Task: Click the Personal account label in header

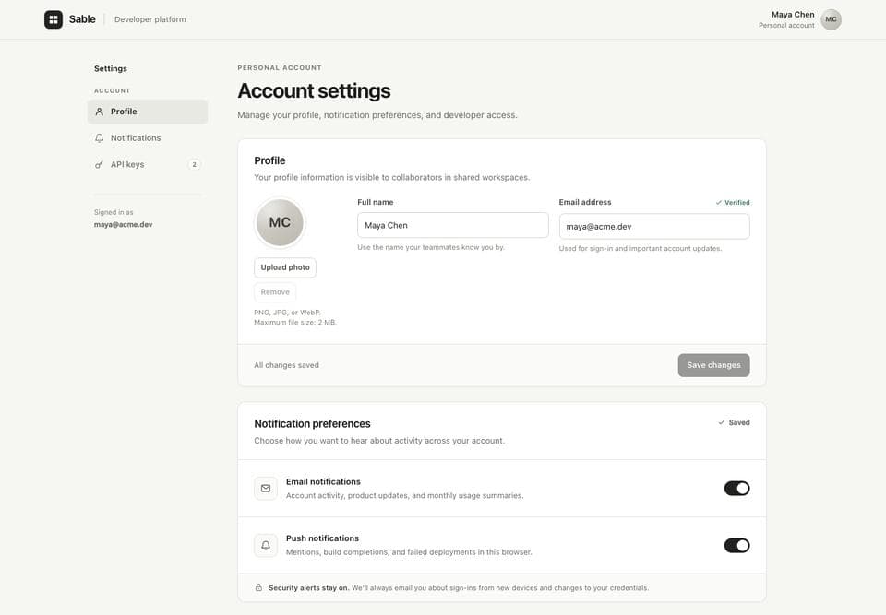Action: coord(786,26)
